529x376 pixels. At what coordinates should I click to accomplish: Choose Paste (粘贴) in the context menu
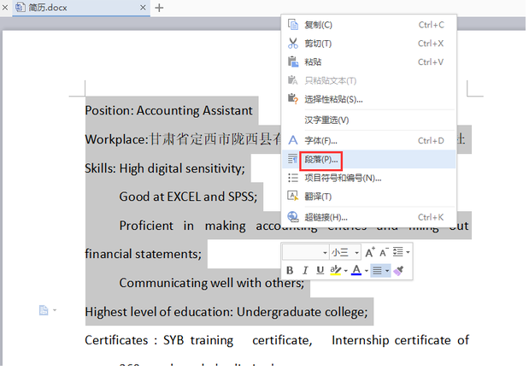[x=368, y=62]
